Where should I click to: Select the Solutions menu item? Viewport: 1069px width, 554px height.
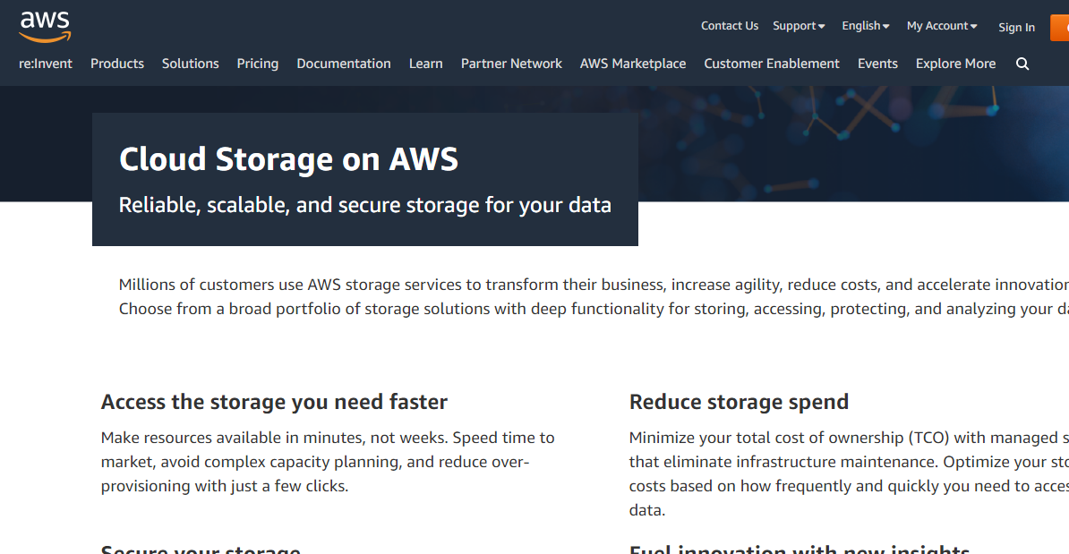[190, 64]
